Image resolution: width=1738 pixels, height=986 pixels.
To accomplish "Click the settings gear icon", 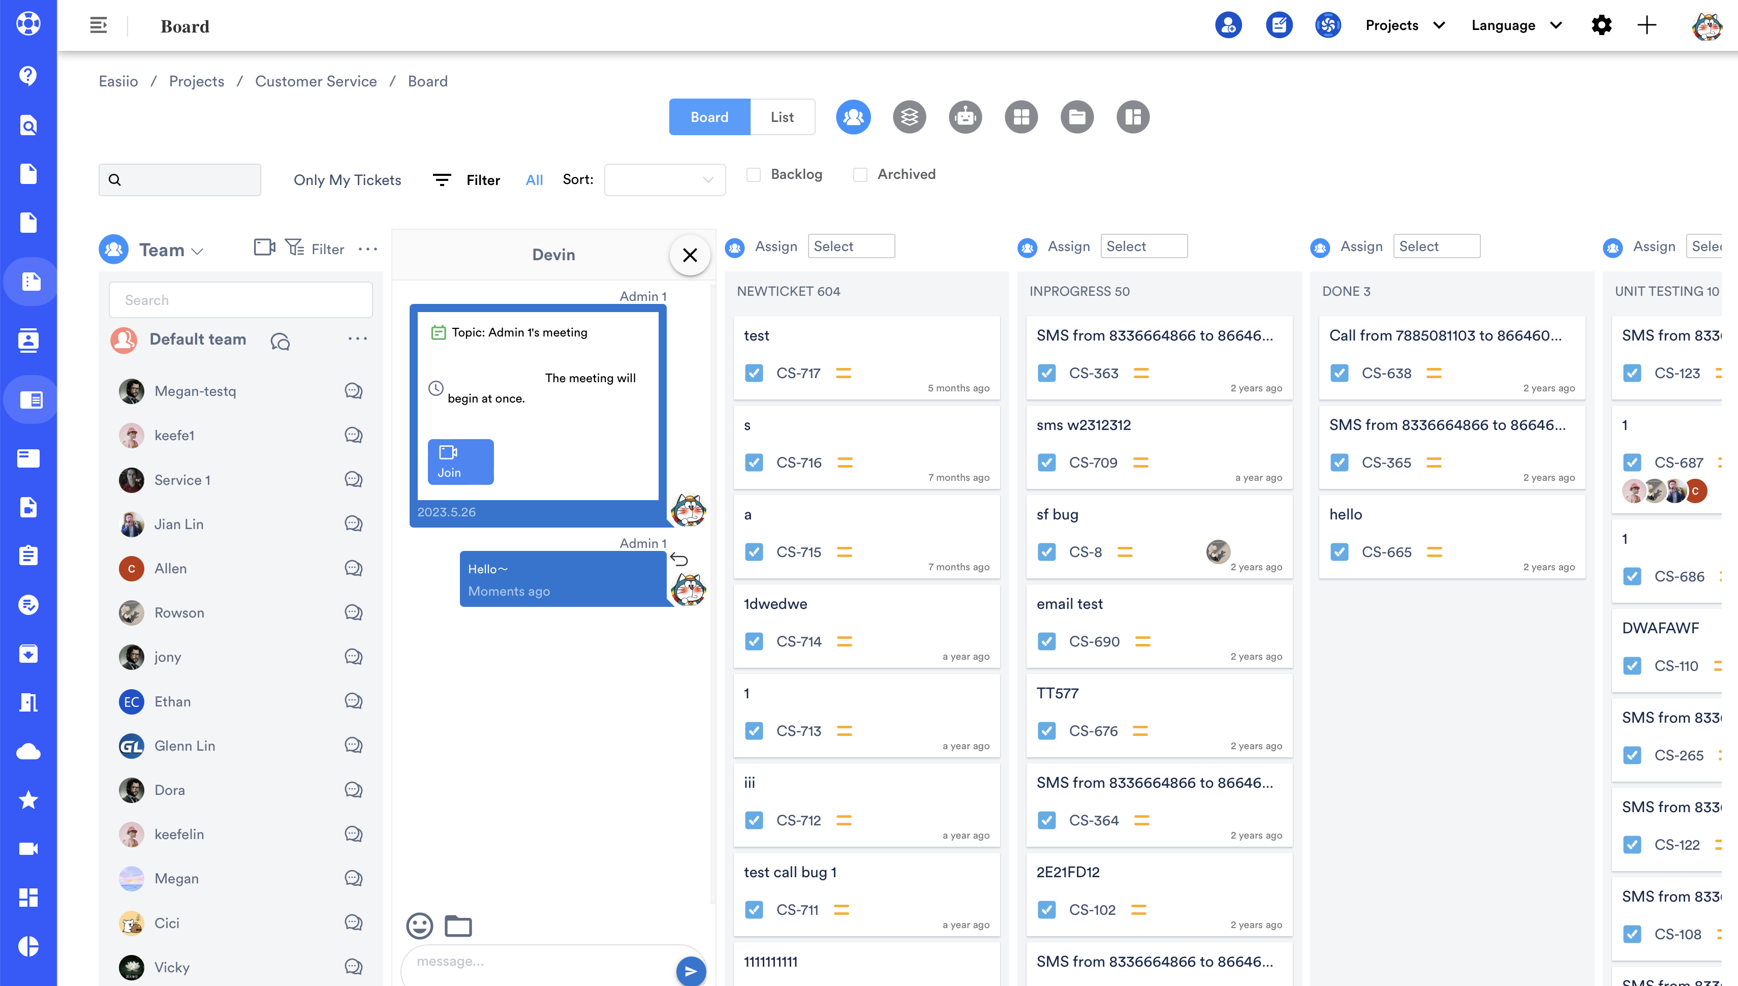I will (1601, 26).
